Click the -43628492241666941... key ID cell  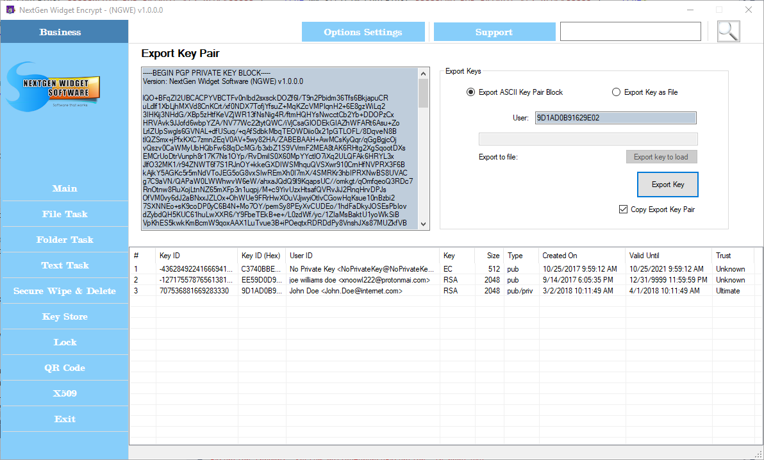(x=196, y=269)
